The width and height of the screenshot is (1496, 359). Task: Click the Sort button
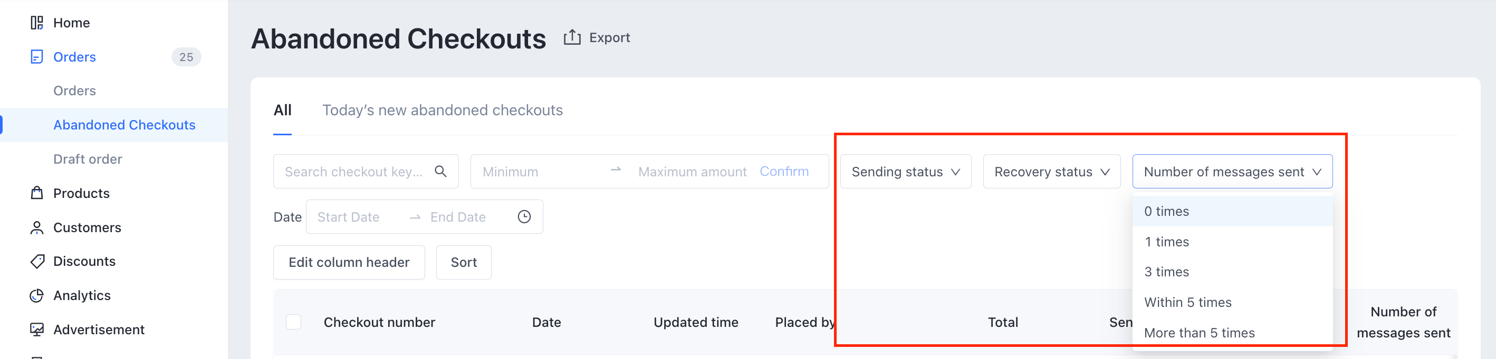coord(464,262)
